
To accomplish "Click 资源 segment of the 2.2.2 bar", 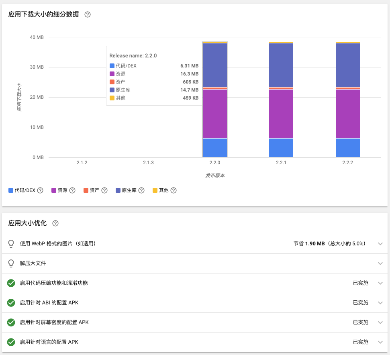I will [x=348, y=114].
